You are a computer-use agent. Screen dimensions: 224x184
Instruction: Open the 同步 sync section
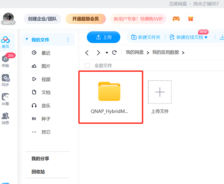[x=6, y=80]
